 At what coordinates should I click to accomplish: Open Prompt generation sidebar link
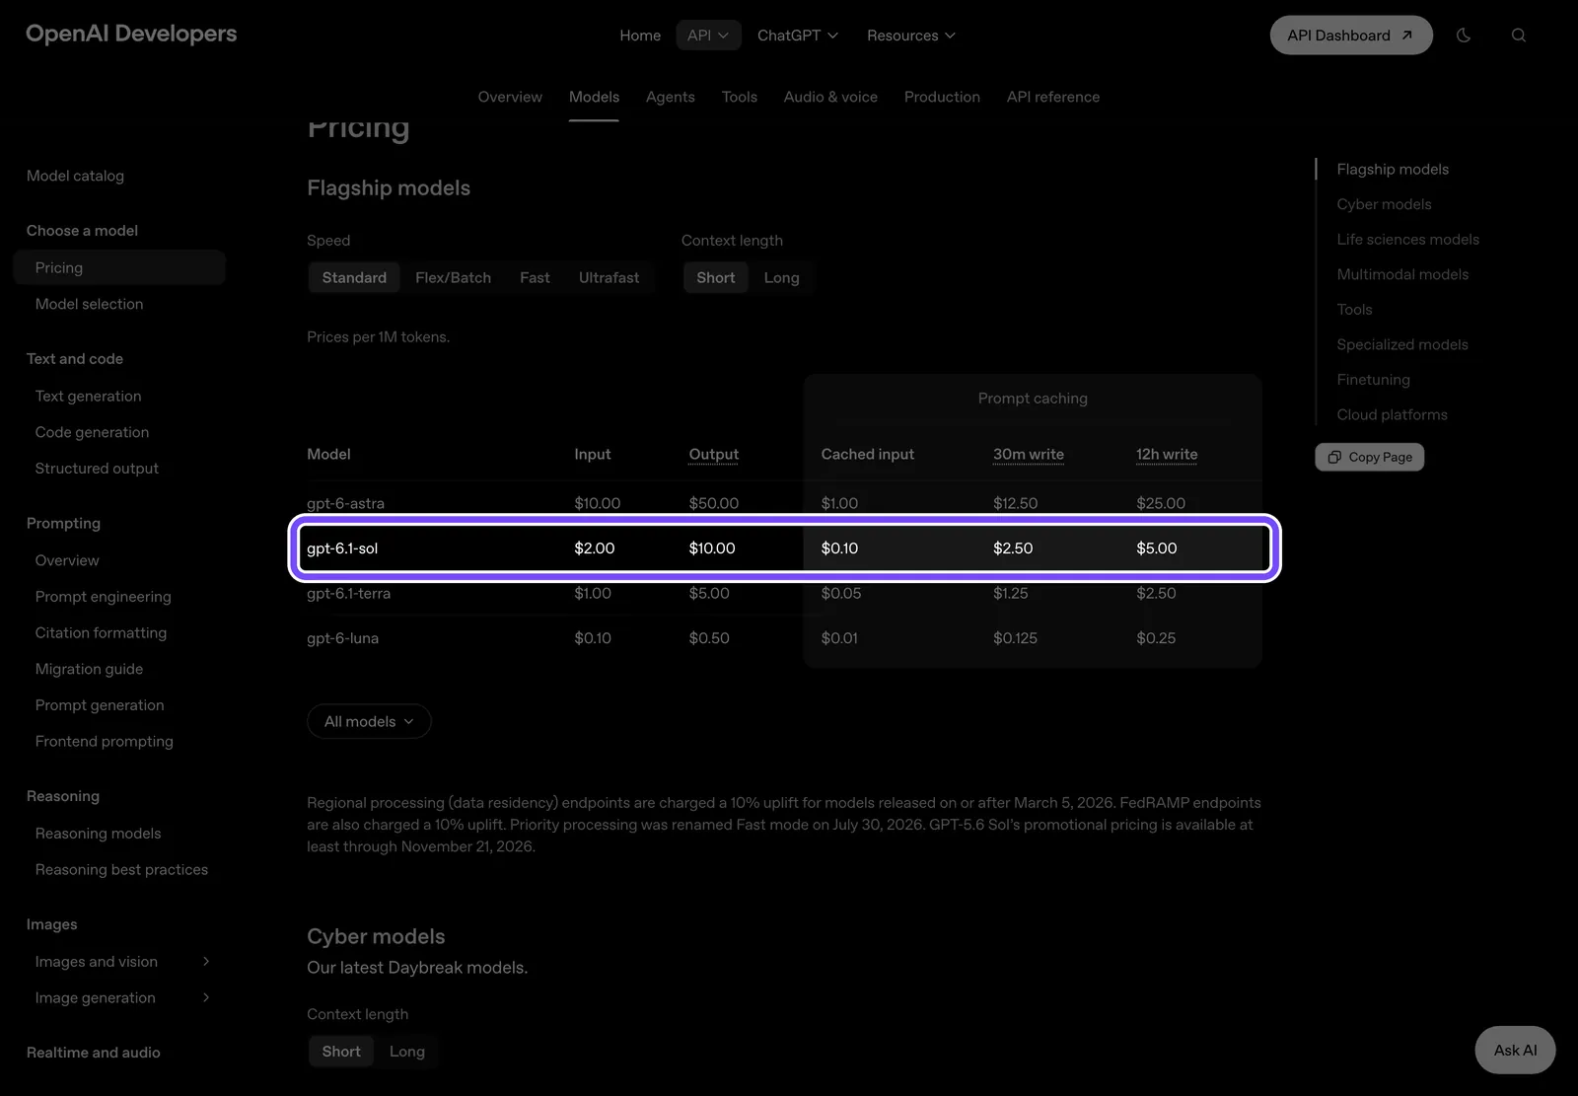coord(100,705)
